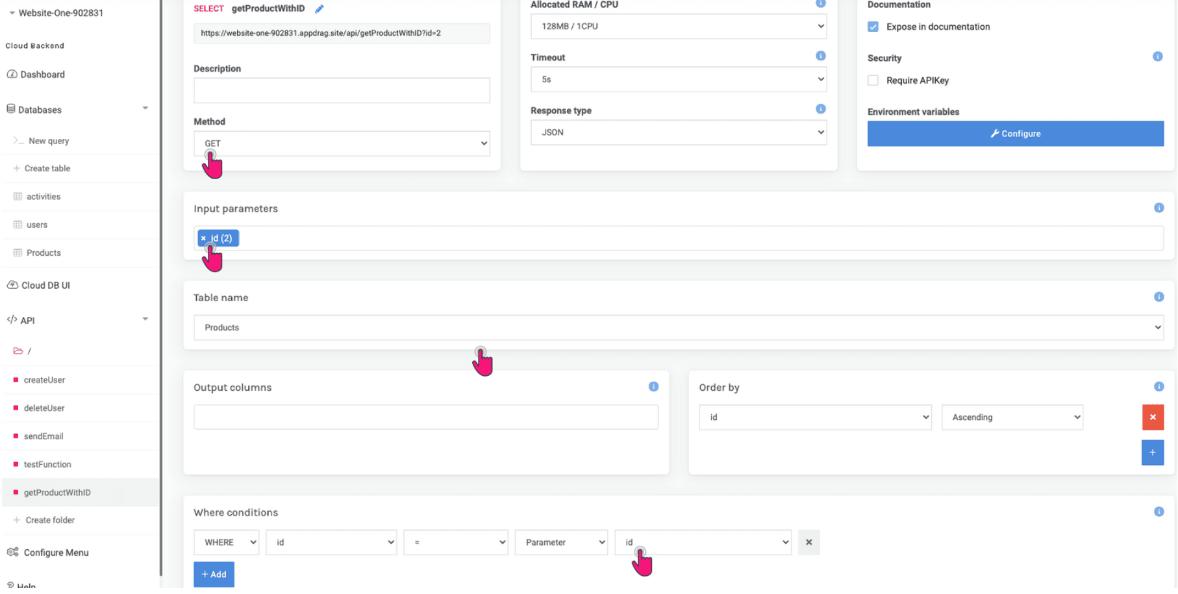Open the users table in the sidebar
Viewport: 1178px width, 594px height.
(x=36, y=225)
